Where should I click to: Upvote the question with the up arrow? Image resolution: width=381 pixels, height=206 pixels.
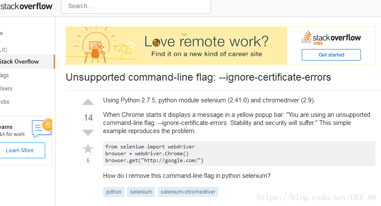[x=88, y=102]
